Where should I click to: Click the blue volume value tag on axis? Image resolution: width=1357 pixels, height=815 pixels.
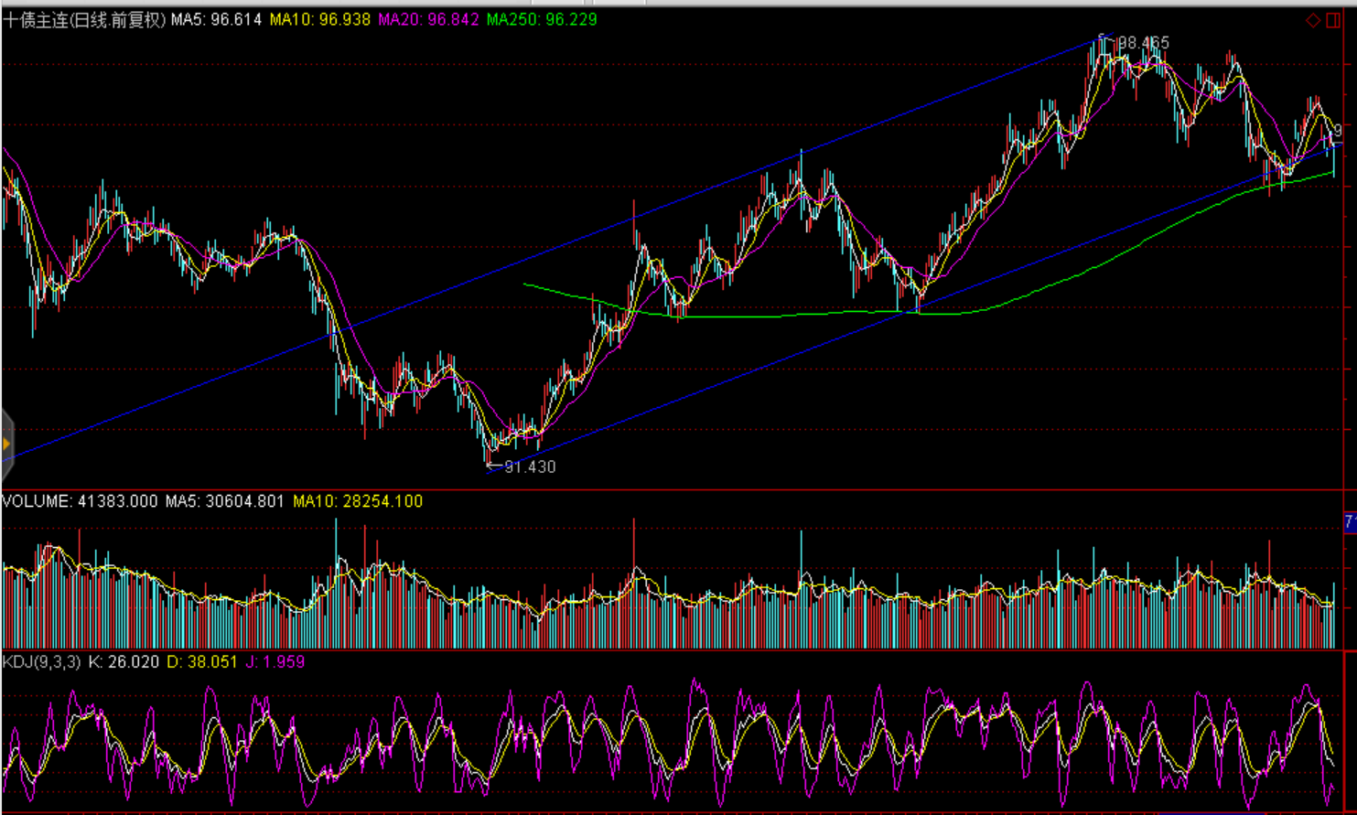(x=1350, y=522)
